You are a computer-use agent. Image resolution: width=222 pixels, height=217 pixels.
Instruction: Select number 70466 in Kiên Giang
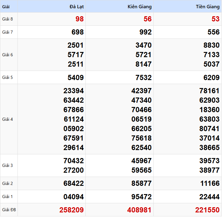tap(141, 110)
